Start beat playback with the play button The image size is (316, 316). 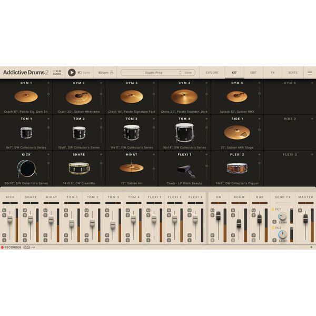pyautogui.click(x=72, y=72)
